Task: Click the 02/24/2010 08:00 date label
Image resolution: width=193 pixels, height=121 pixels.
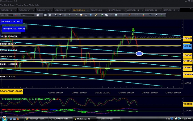Action: point(11,91)
